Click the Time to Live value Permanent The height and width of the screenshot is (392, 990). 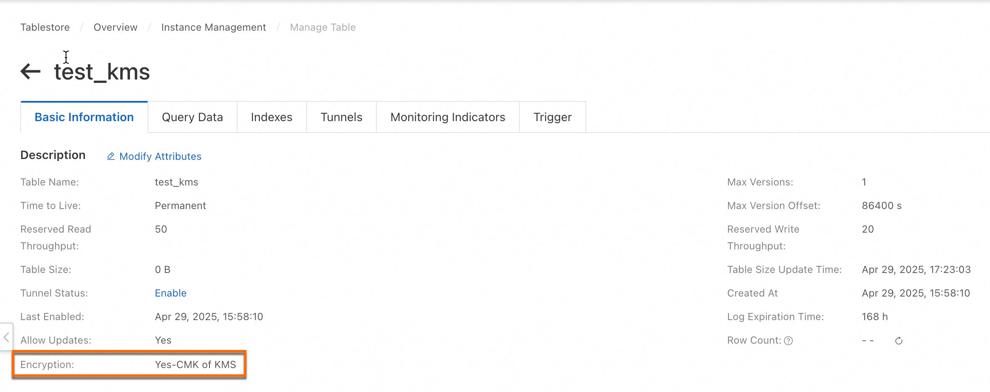click(180, 206)
